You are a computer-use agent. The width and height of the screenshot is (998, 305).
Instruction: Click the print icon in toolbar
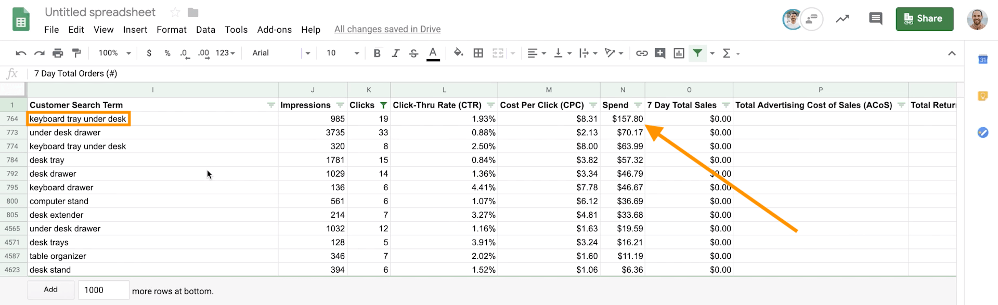[58, 53]
